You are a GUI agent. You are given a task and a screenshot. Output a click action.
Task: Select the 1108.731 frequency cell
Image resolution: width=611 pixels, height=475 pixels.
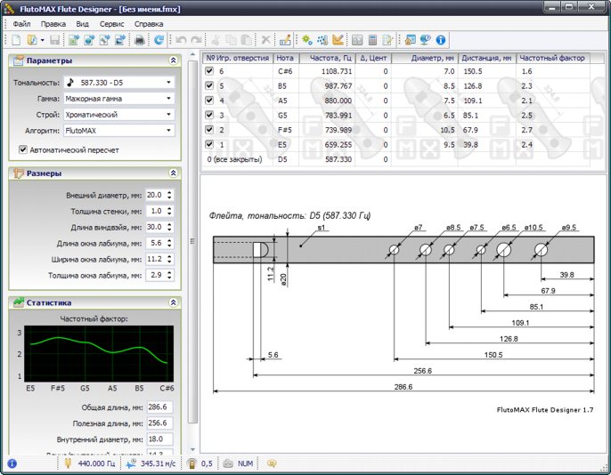click(328, 71)
